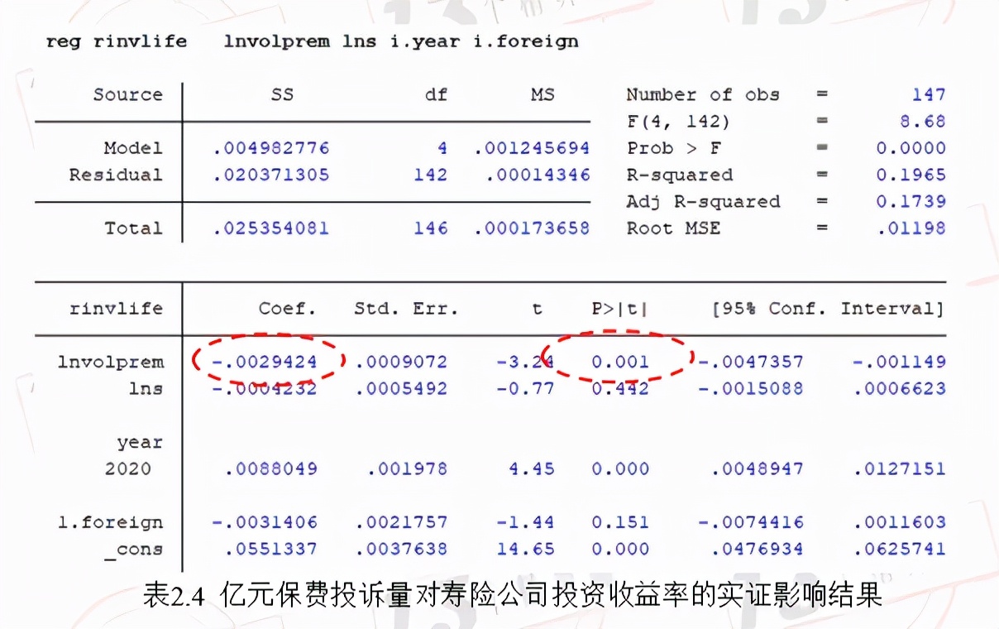Click the 'Std. Err.' column header
The height and width of the screenshot is (629, 999).
click(406, 309)
